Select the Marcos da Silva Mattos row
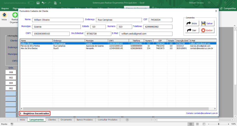 coord(118,46)
